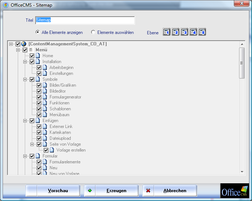This screenshot has width=252, height=201.
Task: Click the page icon next to Einfügen
Action: click(x=38, y=121)
